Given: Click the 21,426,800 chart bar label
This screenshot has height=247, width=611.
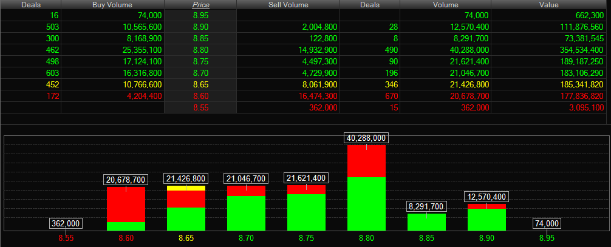Looking at the screenshot, I should 186,178.
